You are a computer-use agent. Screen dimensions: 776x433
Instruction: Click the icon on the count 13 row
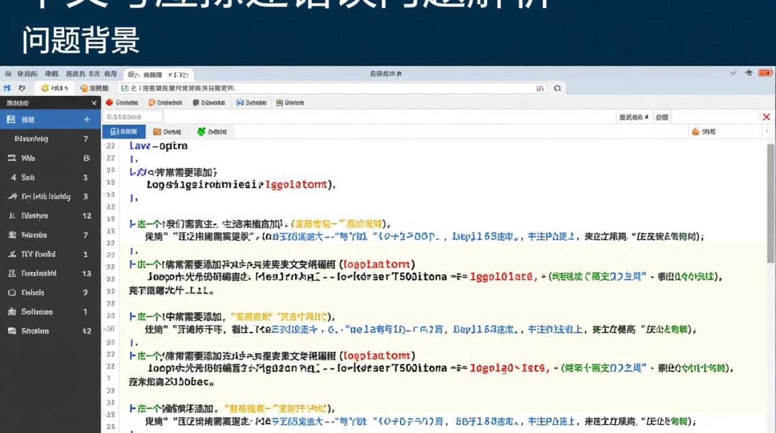tap(11, 273)
